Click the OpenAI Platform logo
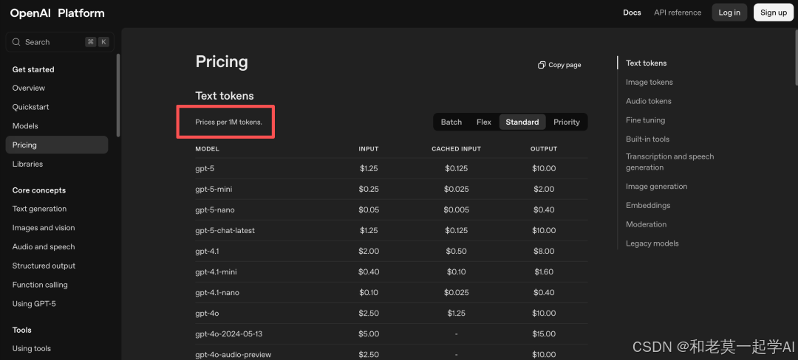The width and height of the screenshot is (798, 360). pyautogui.click(x=57, y=13)
